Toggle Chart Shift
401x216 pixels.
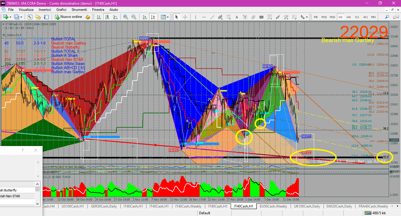point(153,17)
